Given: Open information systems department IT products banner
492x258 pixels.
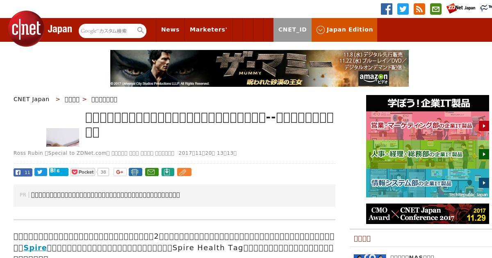Looking at the screenshot, I should pyautogui.click(x=428, y=183).
